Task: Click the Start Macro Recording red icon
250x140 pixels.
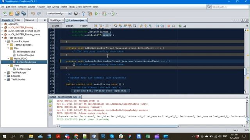Action: point(169,26)
